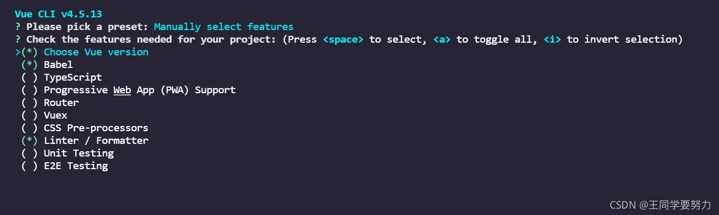Click the cursor arrow before Choose Vue version
Image resolution: width=719 pixels, height=215 pixels.
[x=18, y=52]
